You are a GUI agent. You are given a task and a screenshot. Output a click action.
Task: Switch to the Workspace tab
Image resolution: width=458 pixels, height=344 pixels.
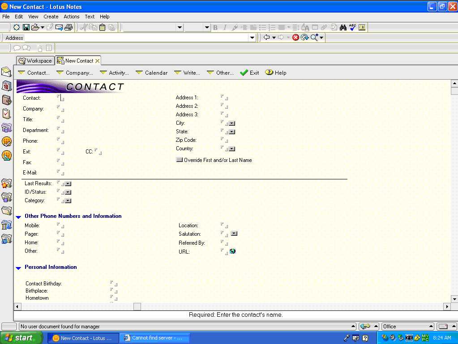pyautogui.click(x=35, y=61)
